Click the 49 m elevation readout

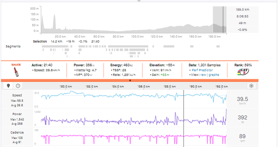tap(242, 23)
